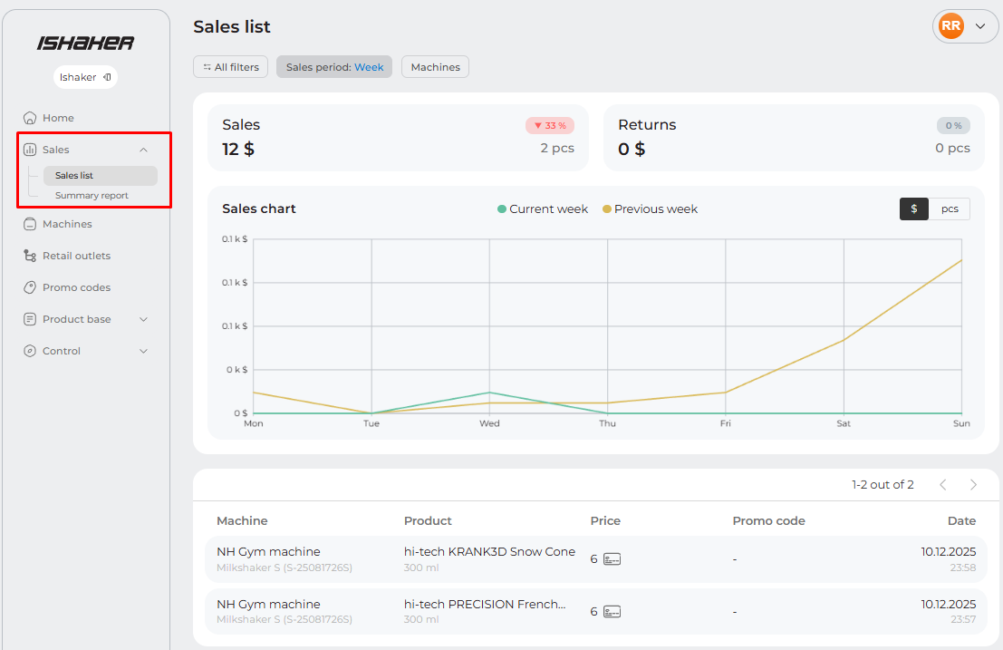Click the collapse icon beside Ishaker
The height and width of the screenshot is (650, 1003).
[107, 77]
